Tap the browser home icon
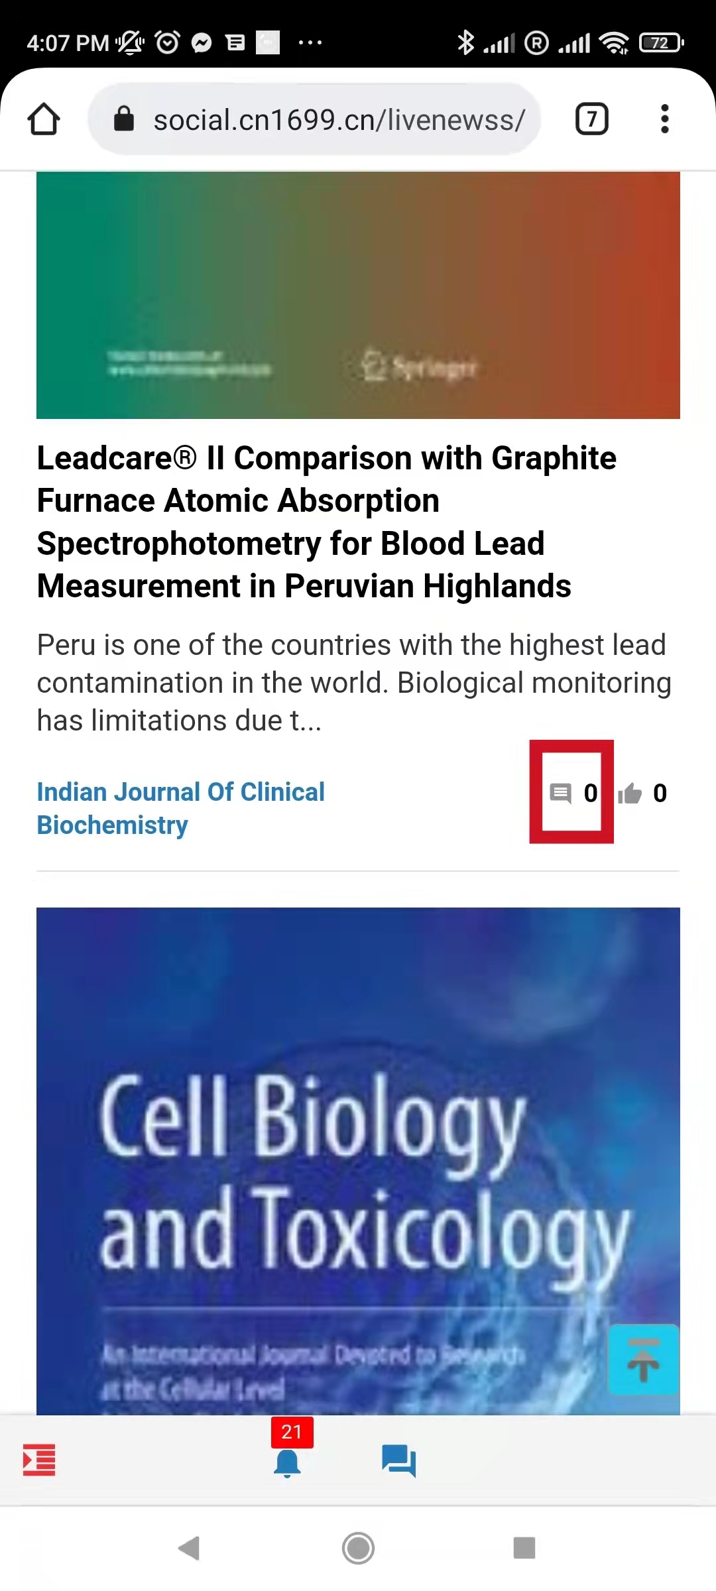Image resolution: width=716 pixels, height=1591 pixels. (44, 119)
